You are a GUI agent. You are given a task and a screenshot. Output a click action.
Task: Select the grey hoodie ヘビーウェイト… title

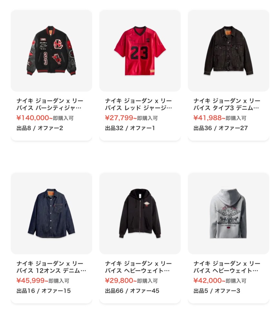pos(227,267)
